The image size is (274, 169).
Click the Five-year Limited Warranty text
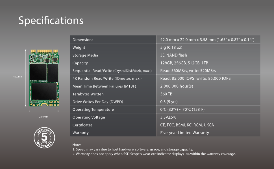(x=184, y=133)
